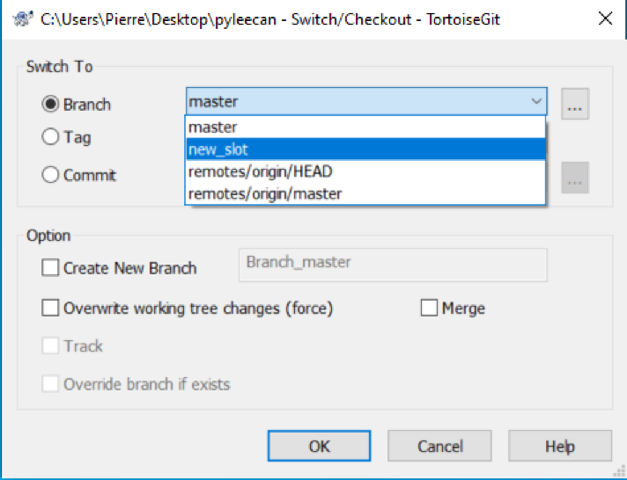The height and width of the screenshot is (480, 627).
Task: Confirm with the OK button
Action: tap(319, 446)
